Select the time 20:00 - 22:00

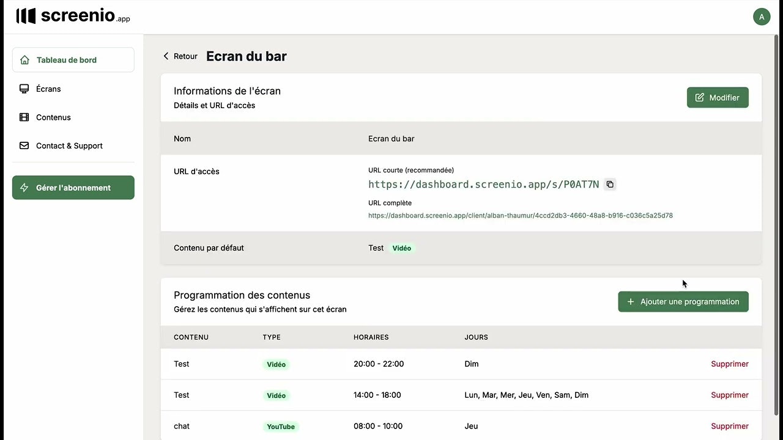pyautogui.click(x=379, y=364)
